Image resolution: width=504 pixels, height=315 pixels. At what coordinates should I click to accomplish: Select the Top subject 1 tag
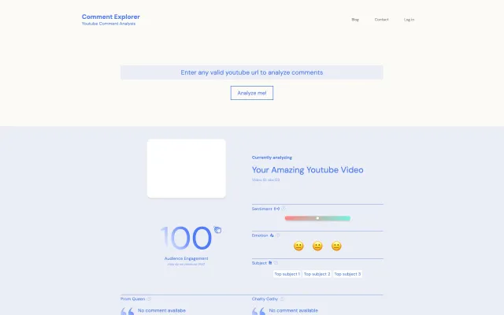(x=287, y=274)
